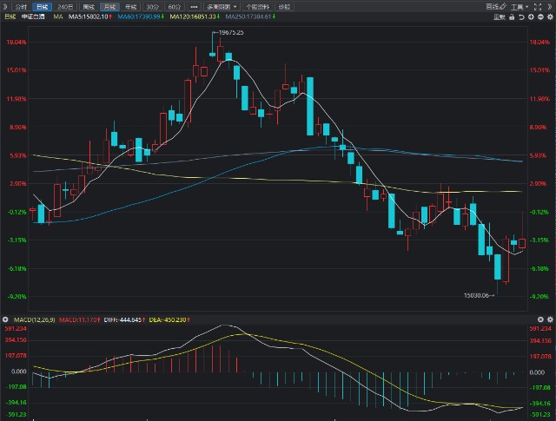Click the 诊股 button
The height and width of the screenshot is (421, 556).
click(284, 7)
